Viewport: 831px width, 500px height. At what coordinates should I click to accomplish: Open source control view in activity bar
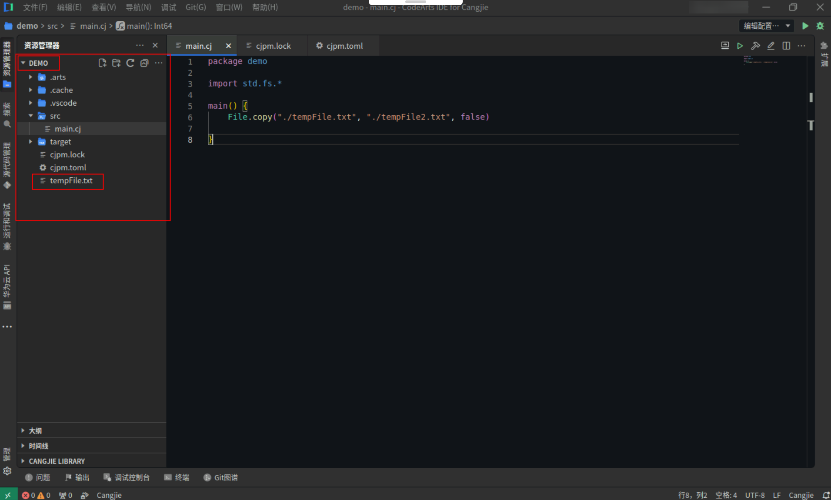point(7,166)
